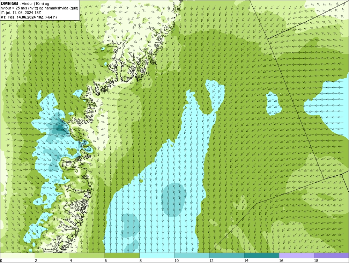Viewport: 349px width, 263px height.
Task: Click the 'IT: þri. 11. 06. 2024 18Z' line
Action: (x=21, y=13)
